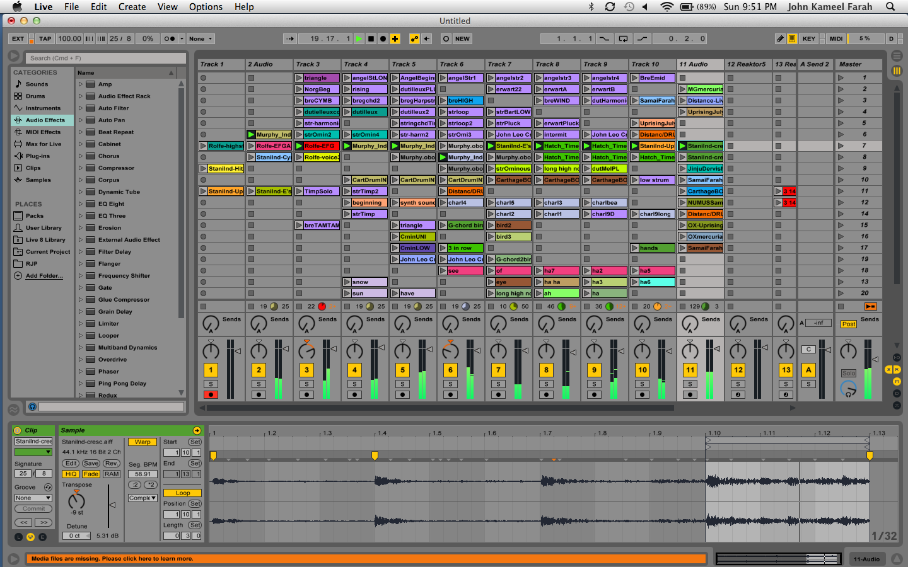The width and height of the screenshot is (908, 567).
Task: Expand the Compressor device folder
Action: [81, 168]
